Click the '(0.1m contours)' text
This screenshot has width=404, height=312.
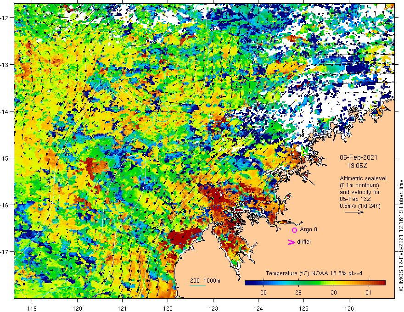click(x=359, y=185)
